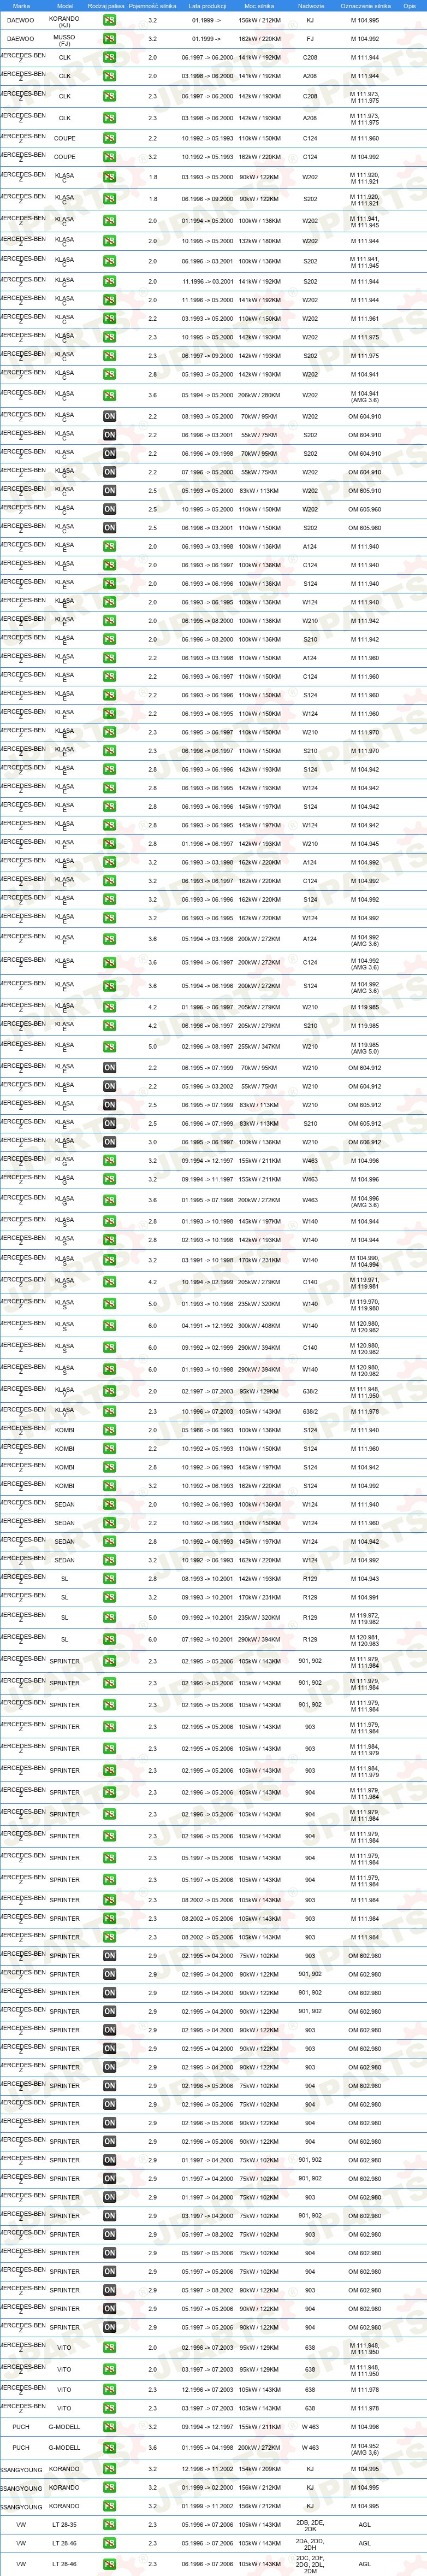Image resolution: width=427 pixels, height=2576 pixels.
Task: Click the petrol icon for VITO 2.0 02.1996 row
Action: pyautogui.click(x=109, y=2347)
